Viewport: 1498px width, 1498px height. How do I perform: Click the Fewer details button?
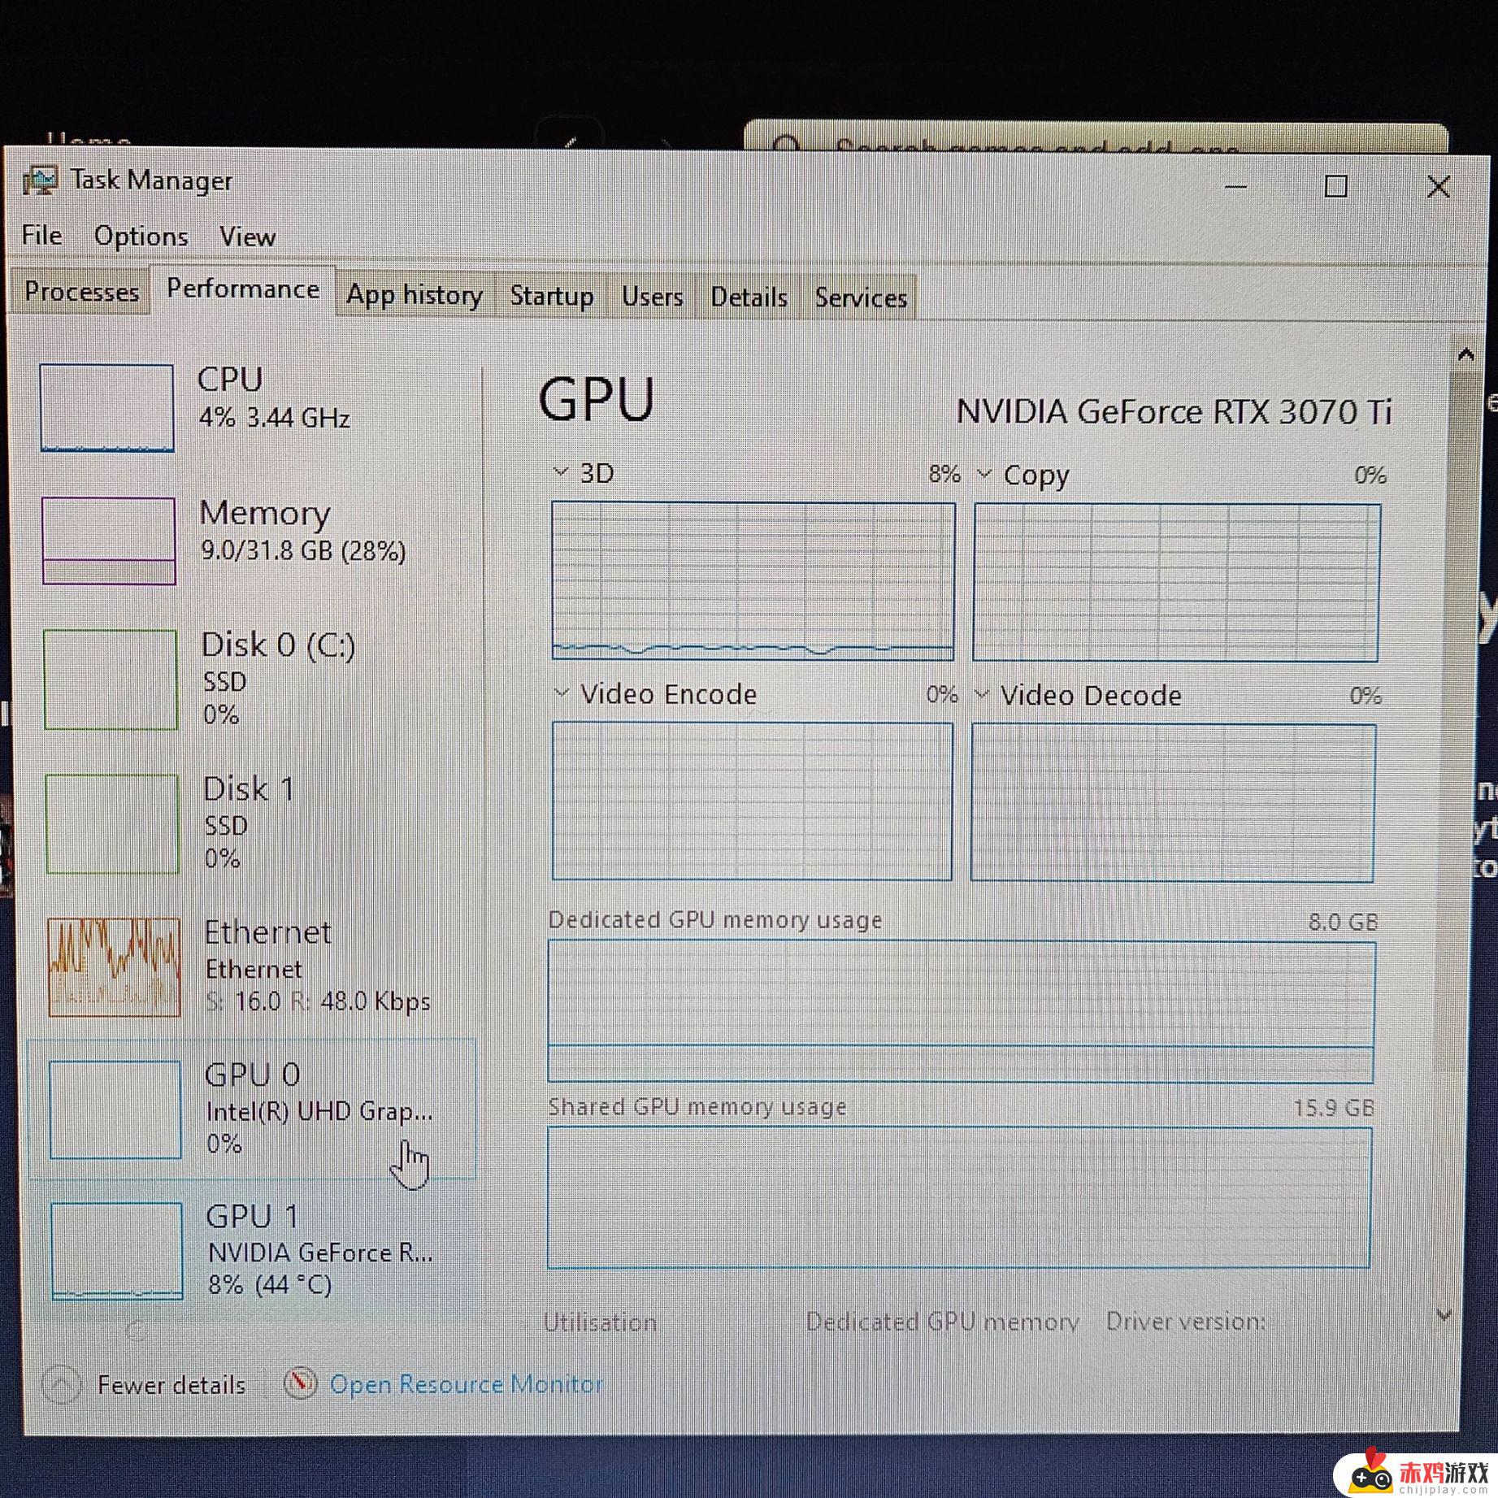coord(145,1384)
